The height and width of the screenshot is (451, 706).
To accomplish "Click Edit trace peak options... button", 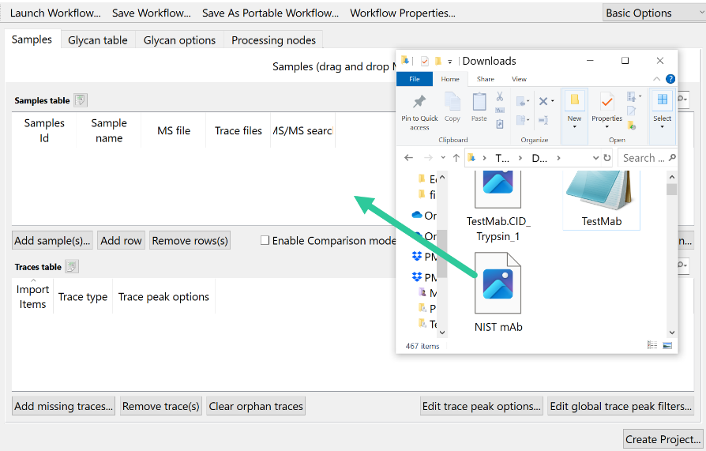I will click(x=481, y=406).
